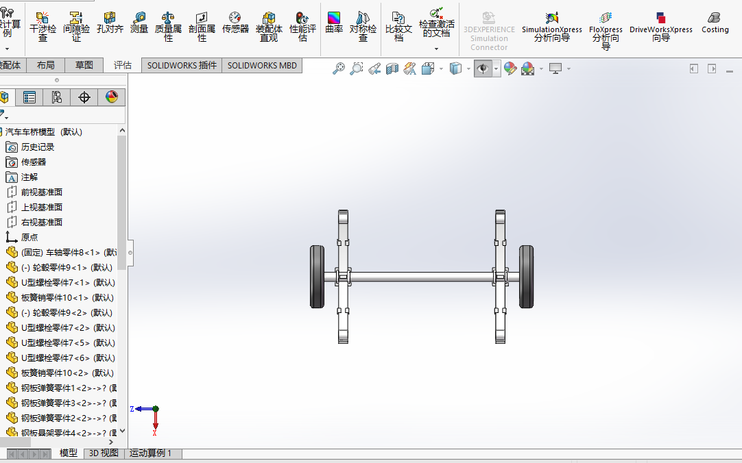Run Interference Detection (干涉检查)
742x463 pixels.
[x=43, y=27]
